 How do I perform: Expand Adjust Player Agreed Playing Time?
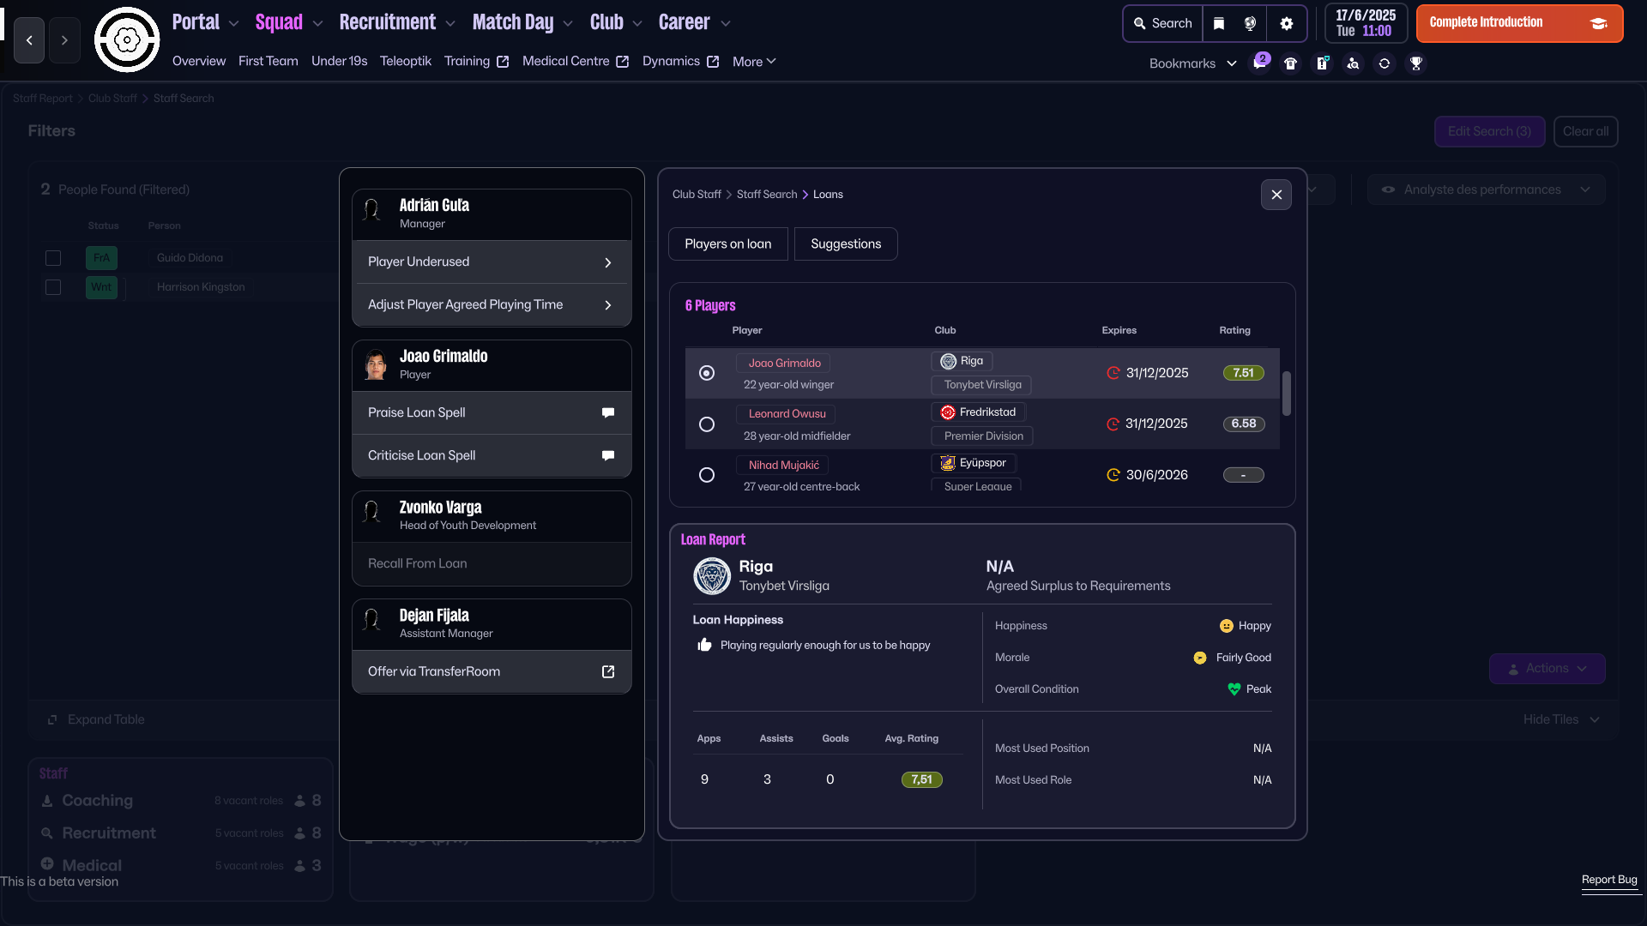[x=492, y=304]
